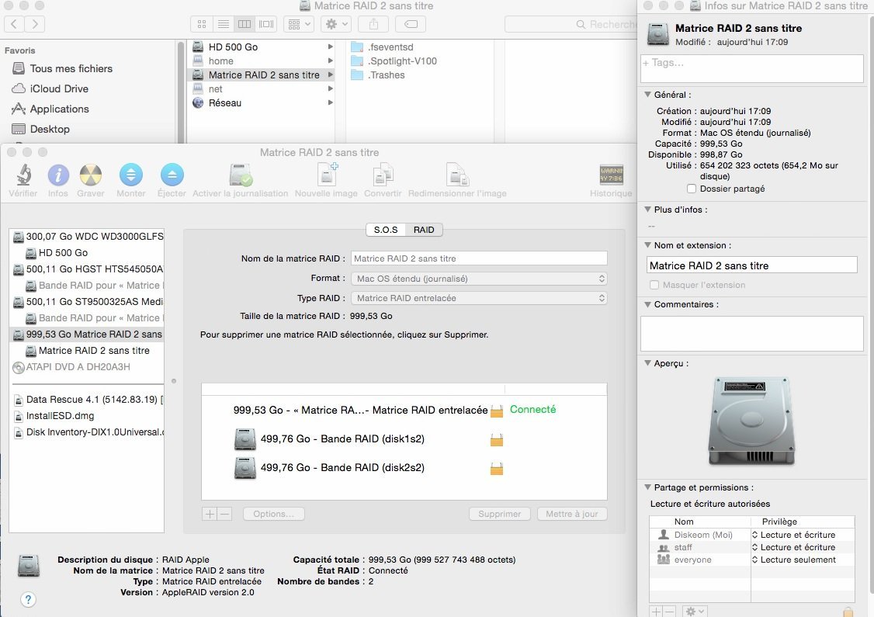Enable journaling via Activer la journalisation
This screenshot has width=874, height=617.
tap(240, 179)
